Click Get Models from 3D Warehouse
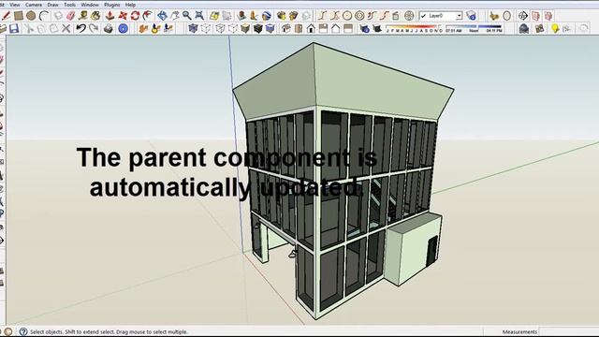Screen dimensions: 599x337 282,16
